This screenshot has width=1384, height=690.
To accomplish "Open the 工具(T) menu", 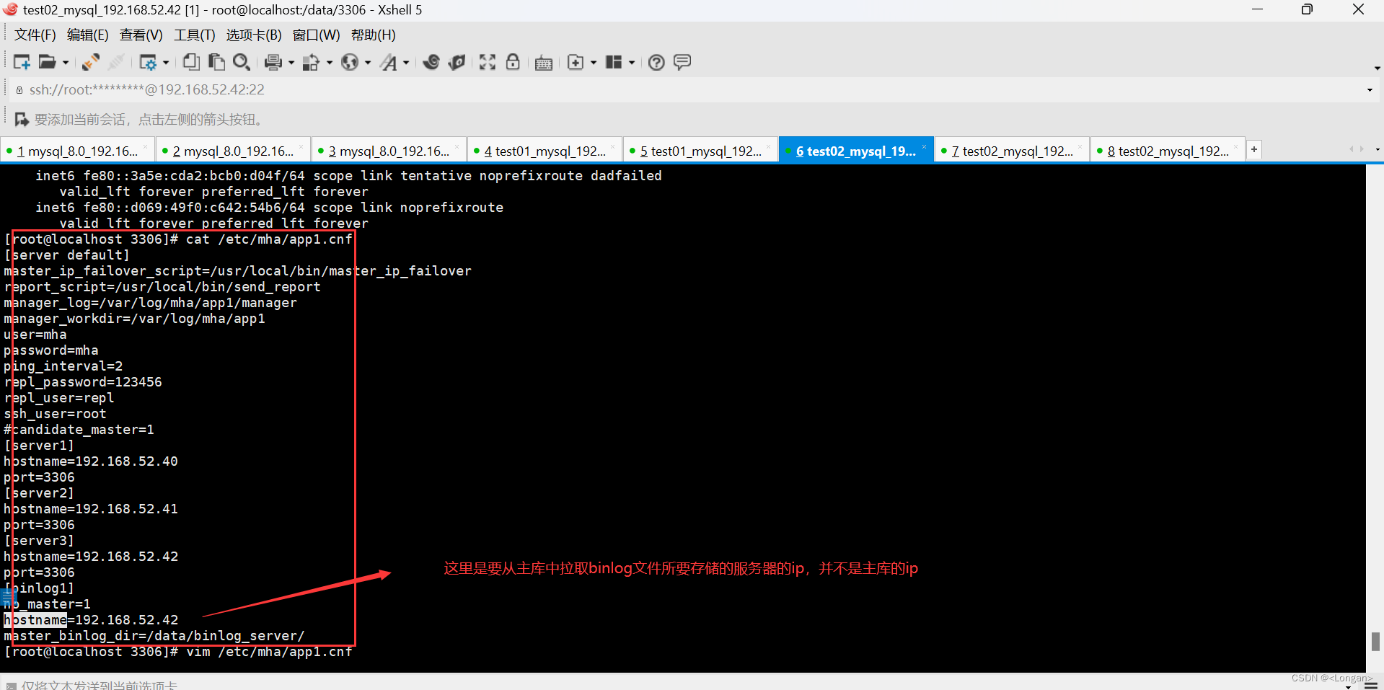I will 193,35.
